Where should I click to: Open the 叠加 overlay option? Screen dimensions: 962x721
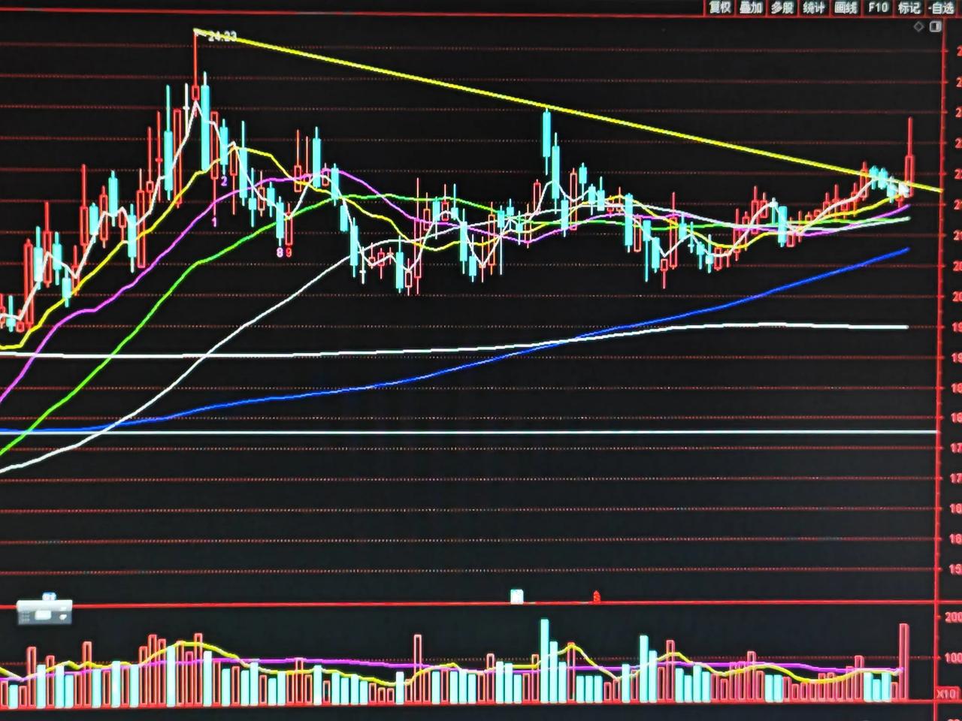click(x=751, y=8)
